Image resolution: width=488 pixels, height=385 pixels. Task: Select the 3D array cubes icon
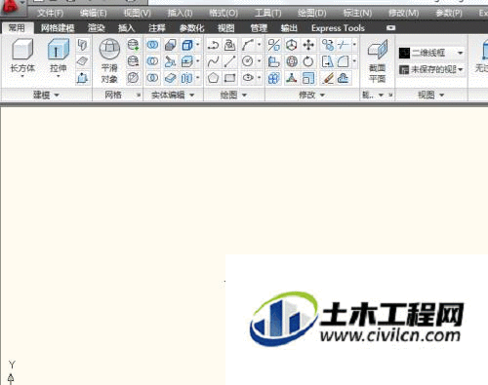(x=274, y=78)
